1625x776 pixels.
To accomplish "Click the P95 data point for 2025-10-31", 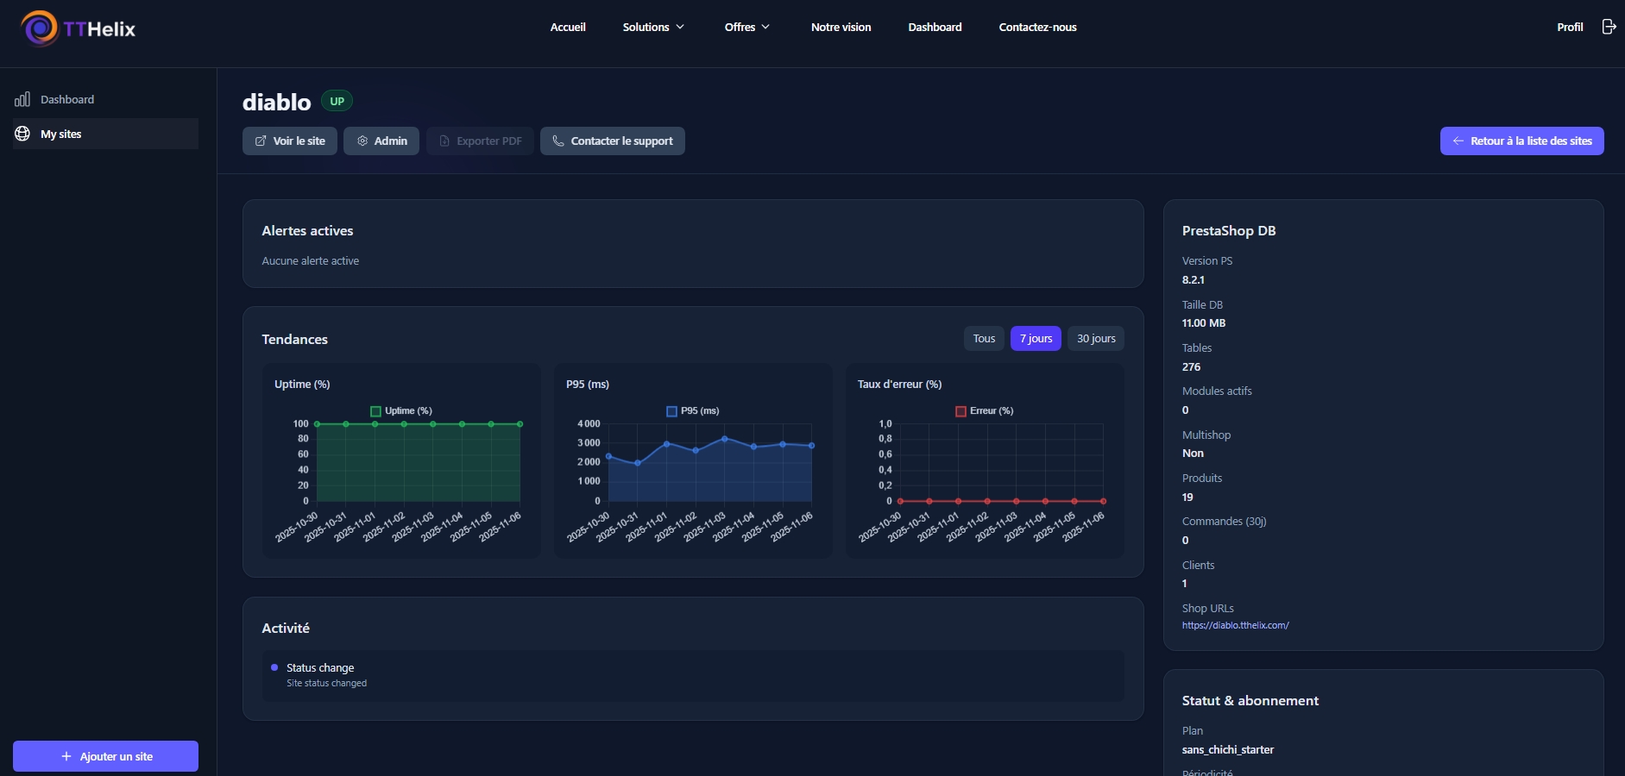I will 638,463.
